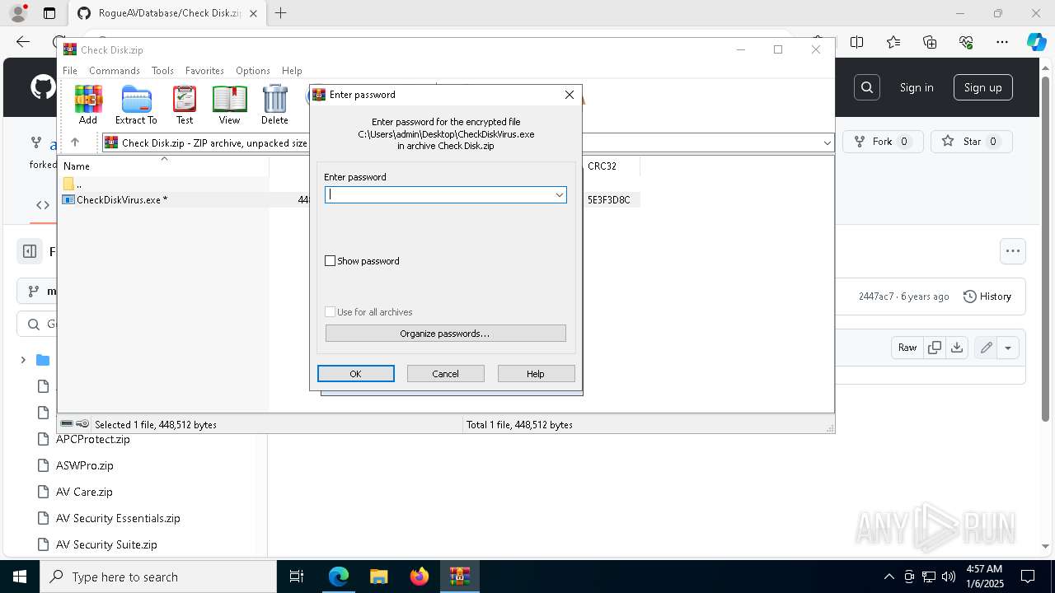Click the Delete trash can icon

coord(274,105)
